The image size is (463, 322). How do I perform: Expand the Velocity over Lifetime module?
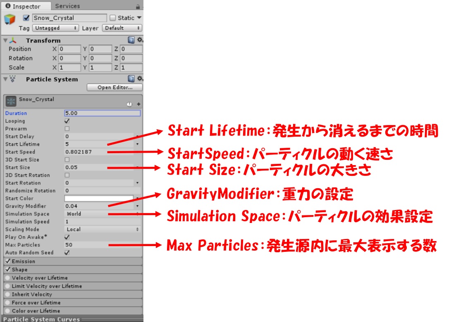(39, 278)
